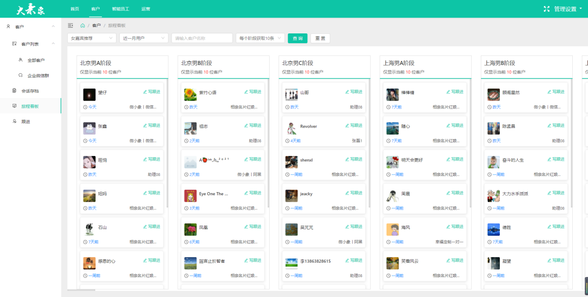Collapse the 客户列表 submenu
Screen dimensions: 588x297
click(53, 44)
